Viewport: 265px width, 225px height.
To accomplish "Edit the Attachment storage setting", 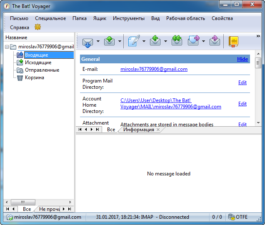I will click(242, 125).
